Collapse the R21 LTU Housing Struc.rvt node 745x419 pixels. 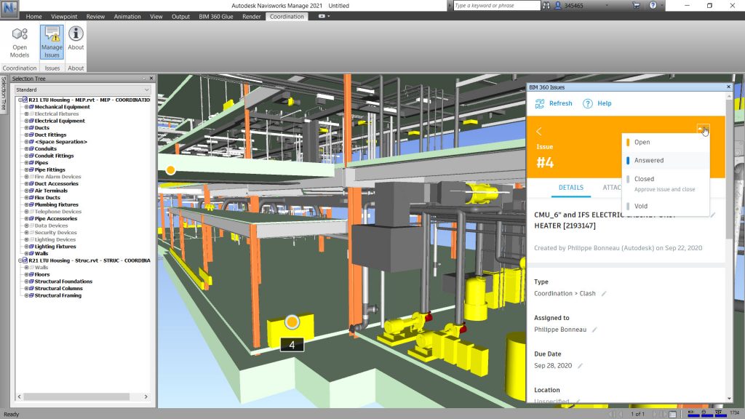click(20, 260)
